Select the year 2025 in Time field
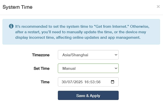The height and width of the screenshot is (107, 163). 77,82
